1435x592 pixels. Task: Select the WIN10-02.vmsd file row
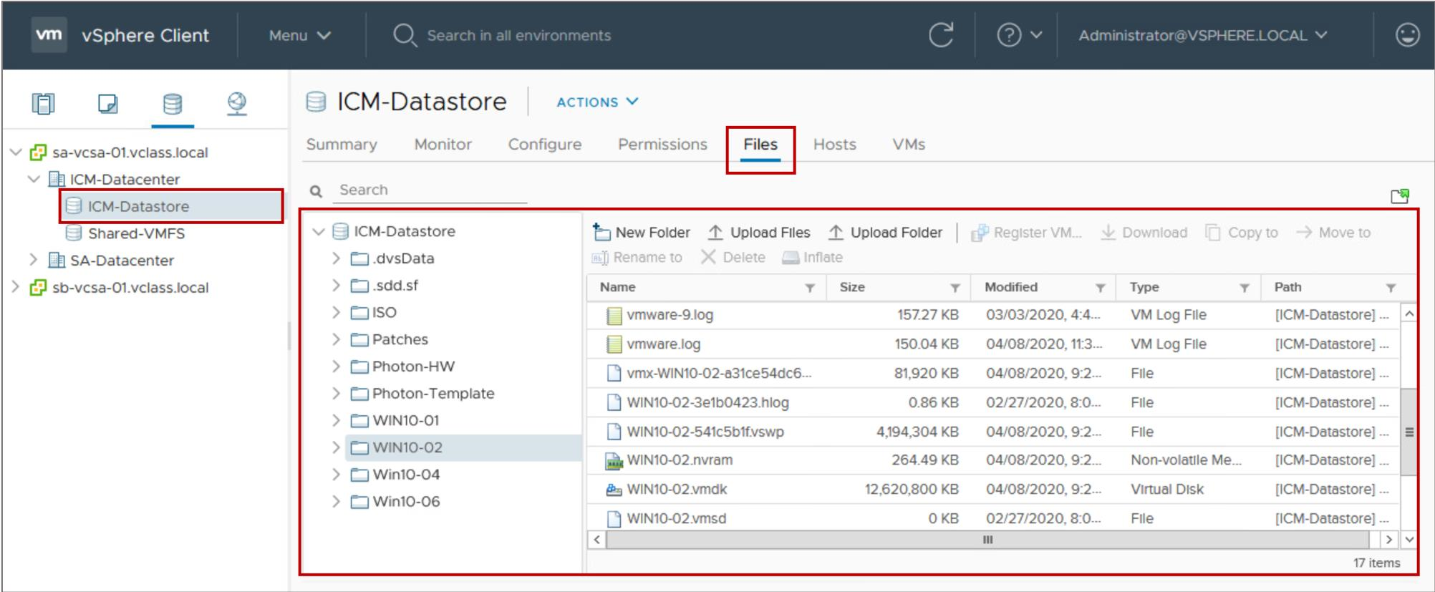992,518
